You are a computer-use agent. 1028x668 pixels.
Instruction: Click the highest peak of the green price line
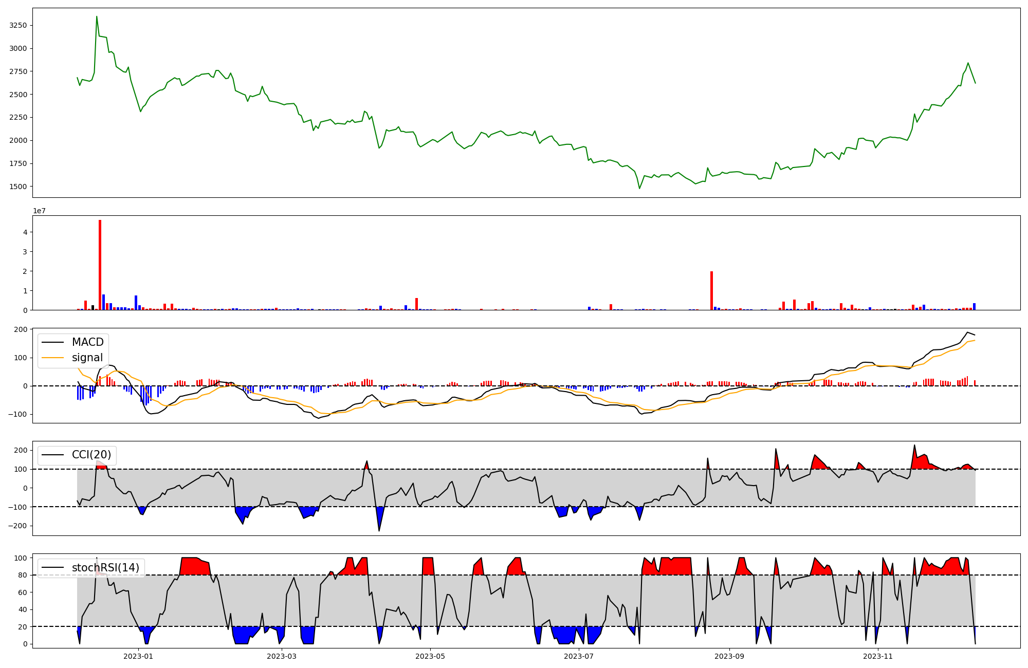(97, 17)
